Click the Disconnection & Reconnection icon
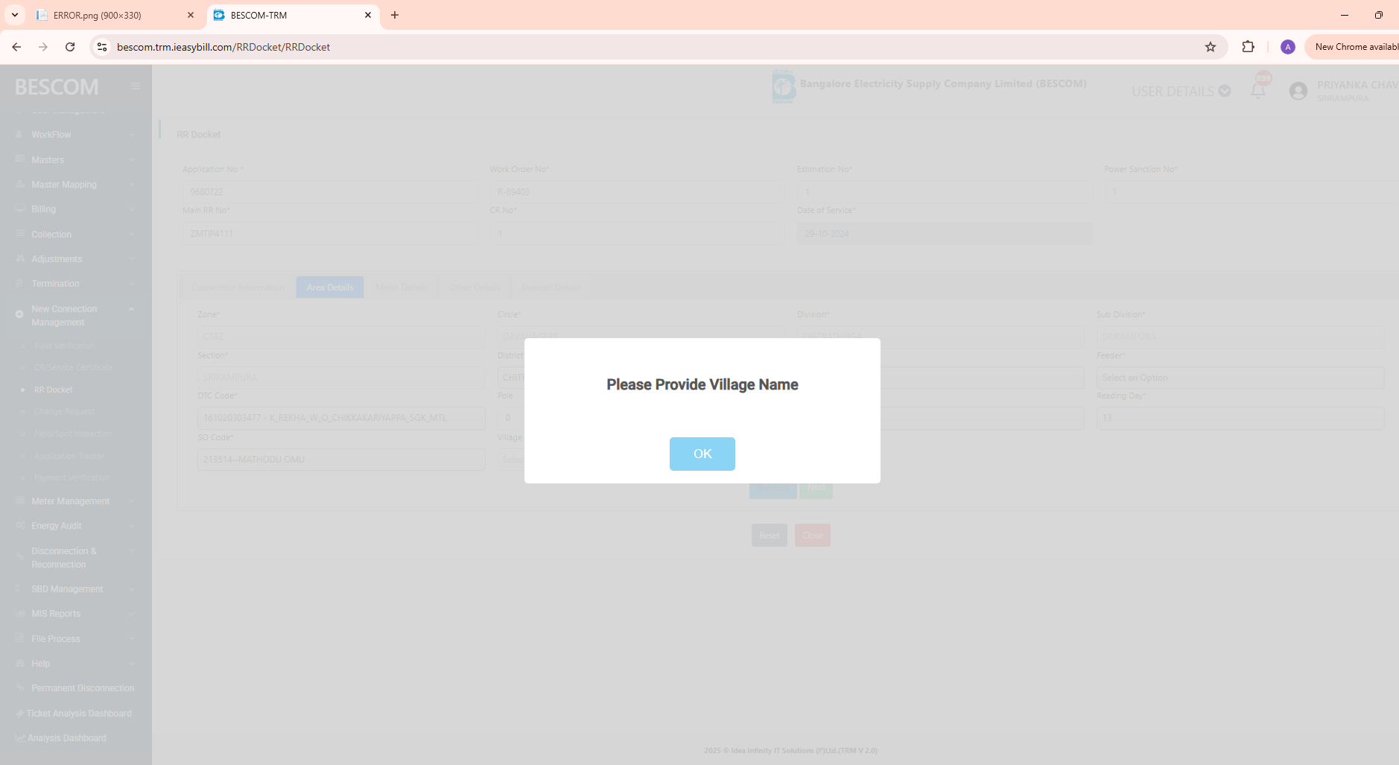Viewport: 1399px width, 765px height. (19, 556)
